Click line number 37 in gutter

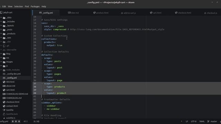tap(35, 83)
